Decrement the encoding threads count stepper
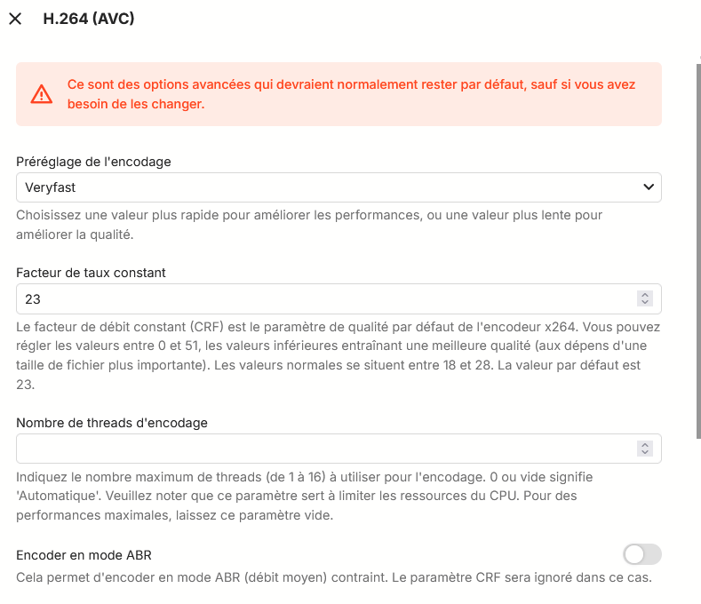 click(646, 453)
